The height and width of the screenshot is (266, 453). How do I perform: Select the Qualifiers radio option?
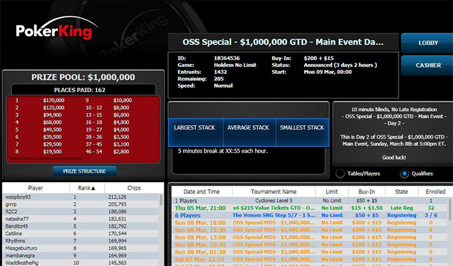coord(404,173)
